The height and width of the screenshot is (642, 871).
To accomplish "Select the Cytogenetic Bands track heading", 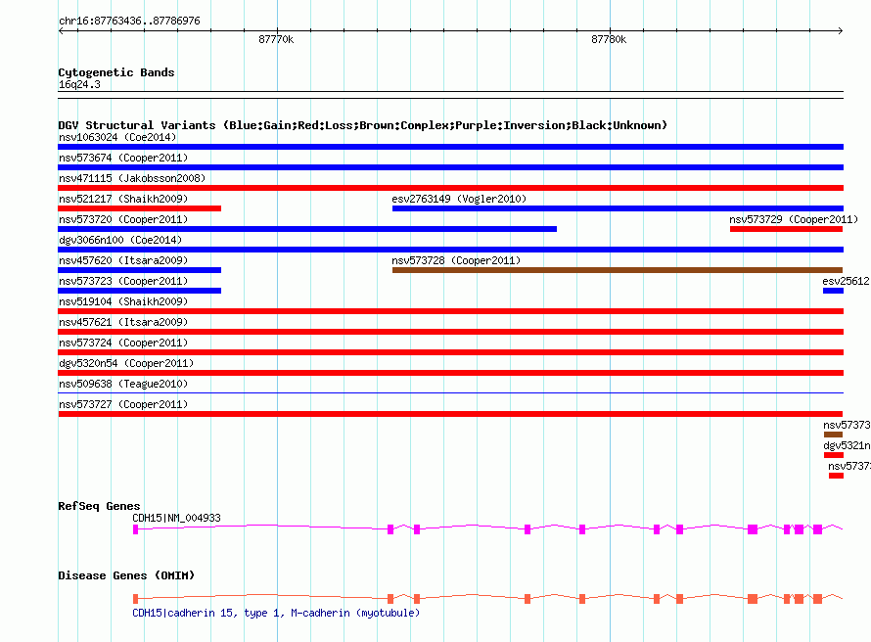I will 116,72.
